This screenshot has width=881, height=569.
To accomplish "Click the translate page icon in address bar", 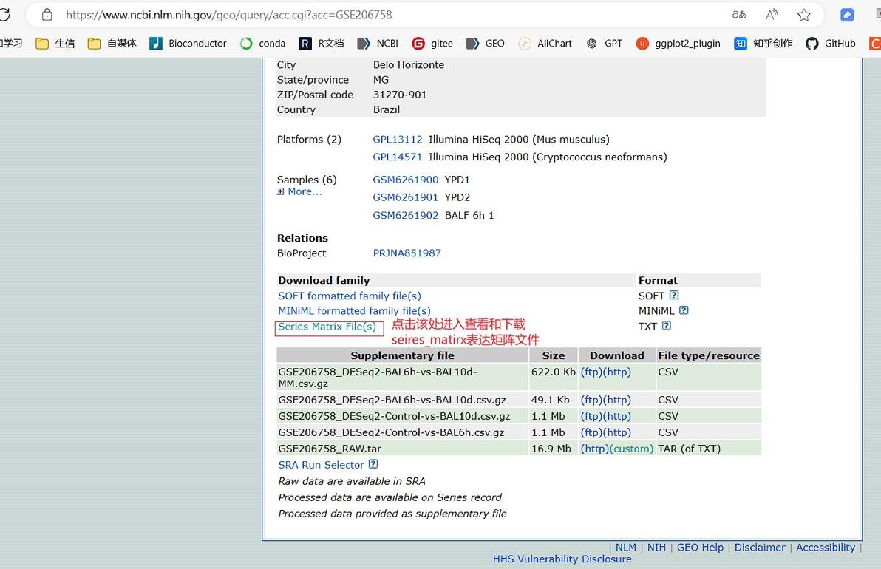I will tap(739, 15).
